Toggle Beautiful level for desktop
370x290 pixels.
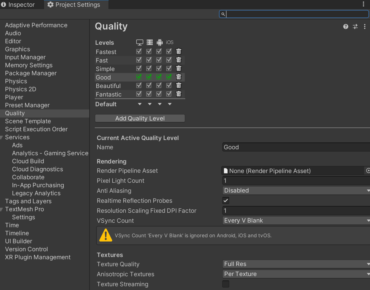click(x=139, y=85)
